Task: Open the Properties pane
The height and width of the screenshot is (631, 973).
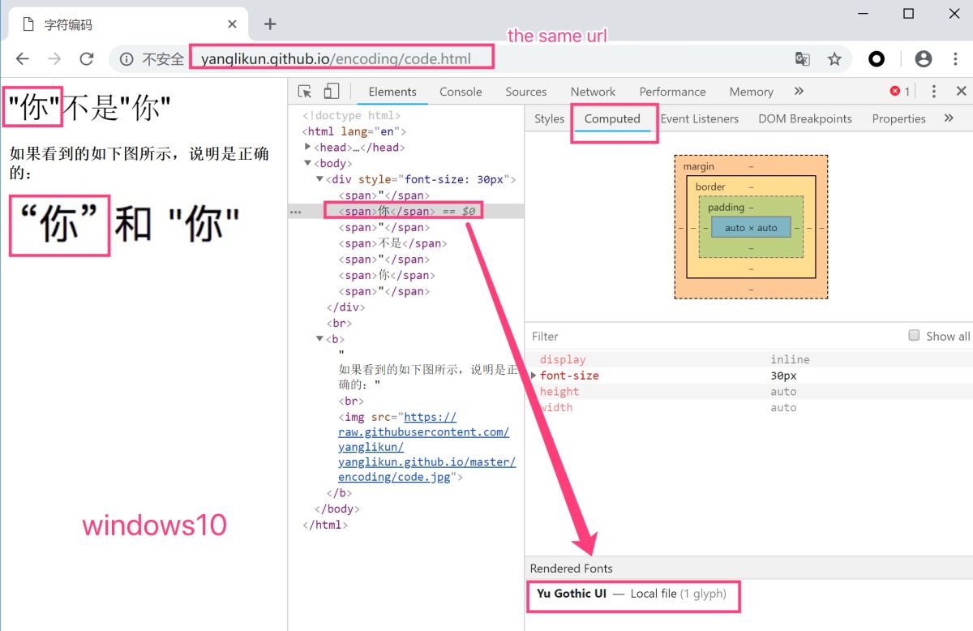Action: 898,118
